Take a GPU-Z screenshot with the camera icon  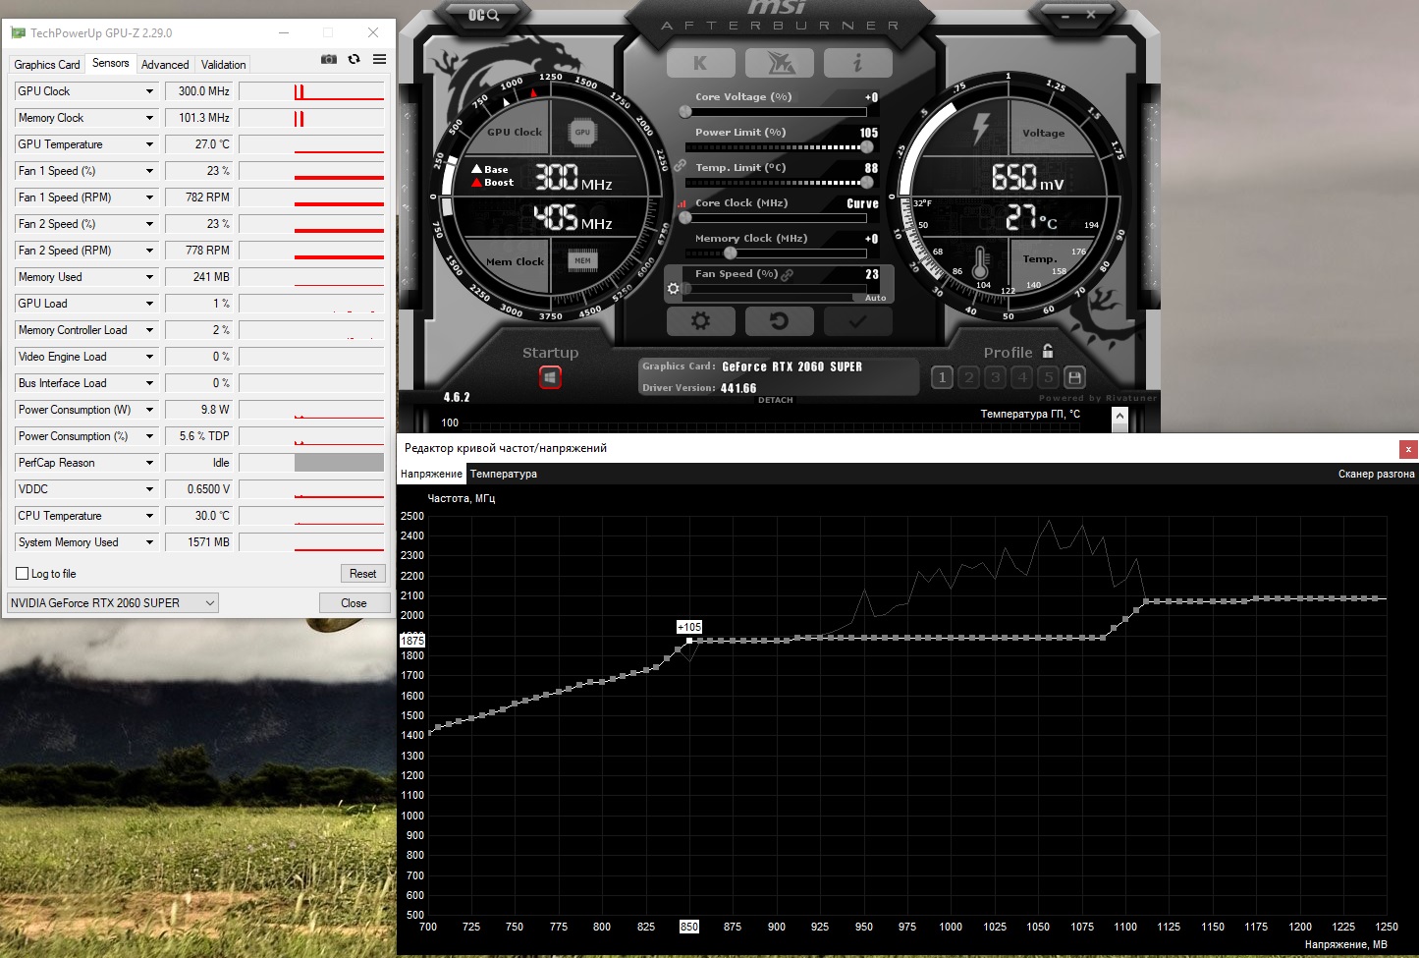point(329,59)
